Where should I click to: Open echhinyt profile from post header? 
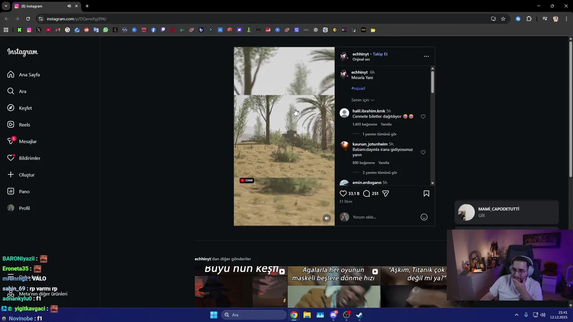361,54
